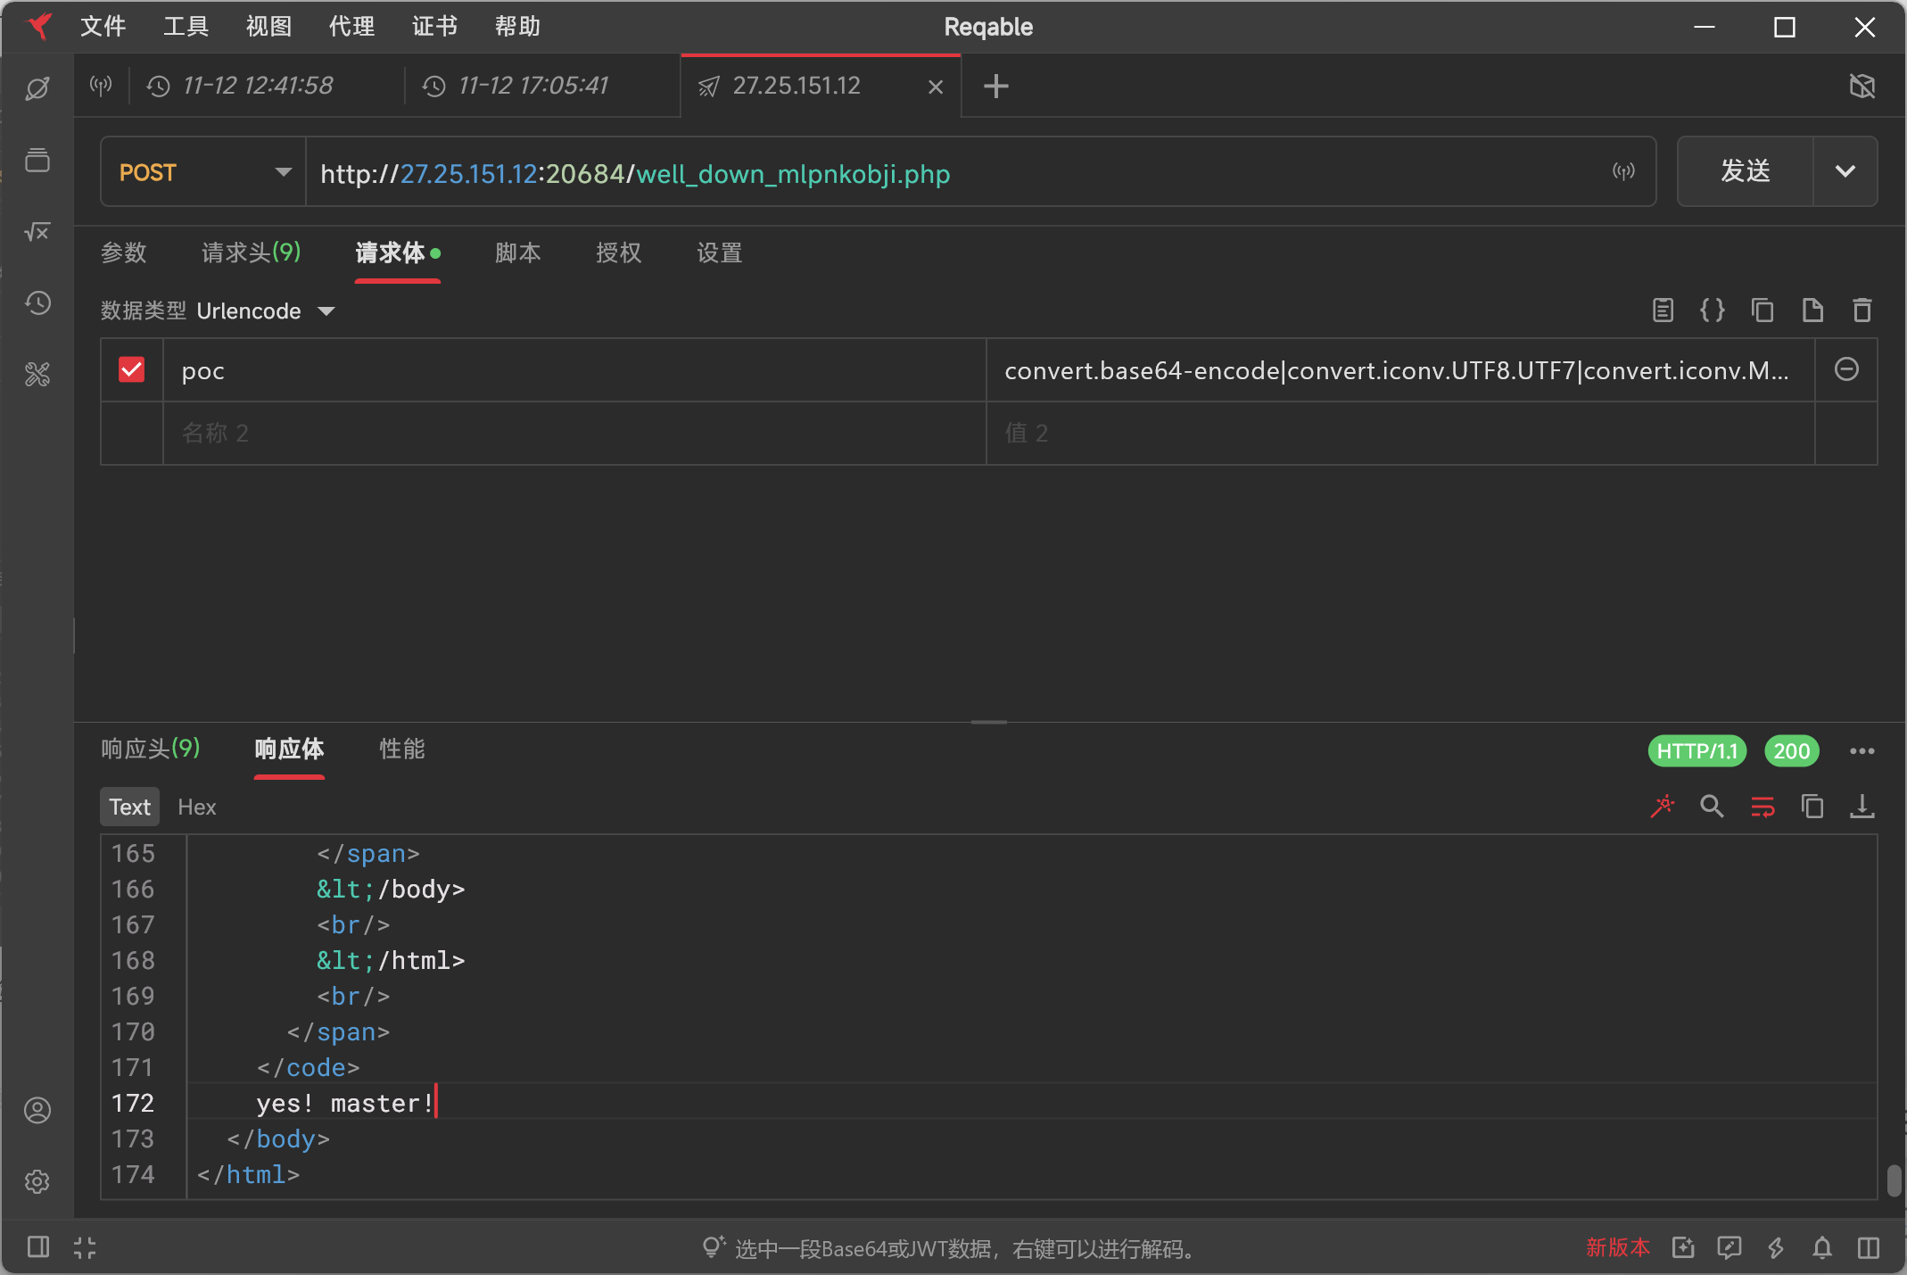Open the settings gear in sidebar
Image resolution: width=1907 pixels, height=1275 pixels.
click(37, 1181)
